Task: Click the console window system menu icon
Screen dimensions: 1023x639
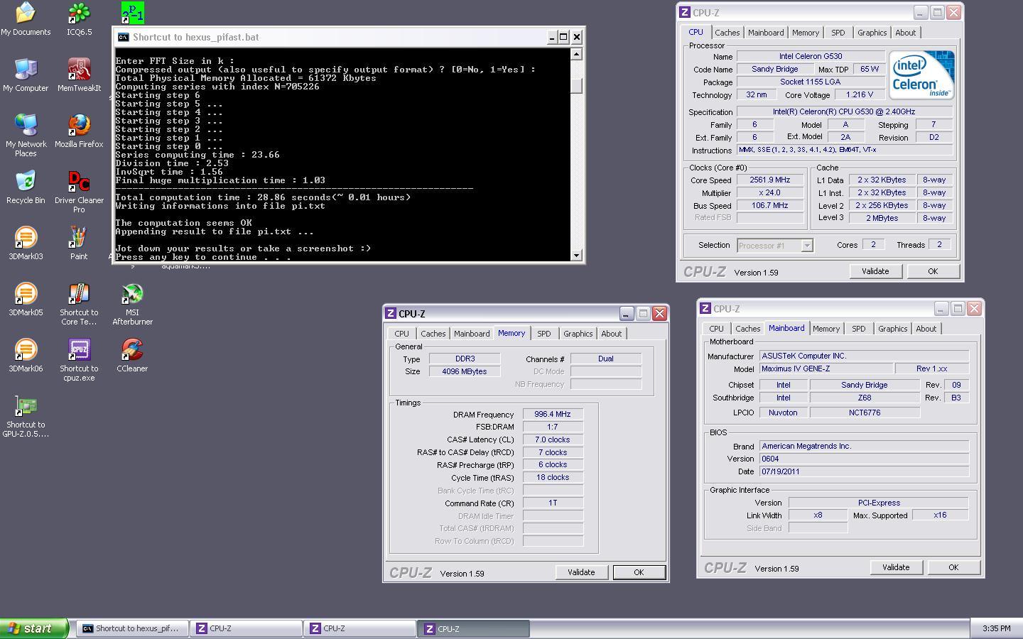Action: click(x=123, y=37)
